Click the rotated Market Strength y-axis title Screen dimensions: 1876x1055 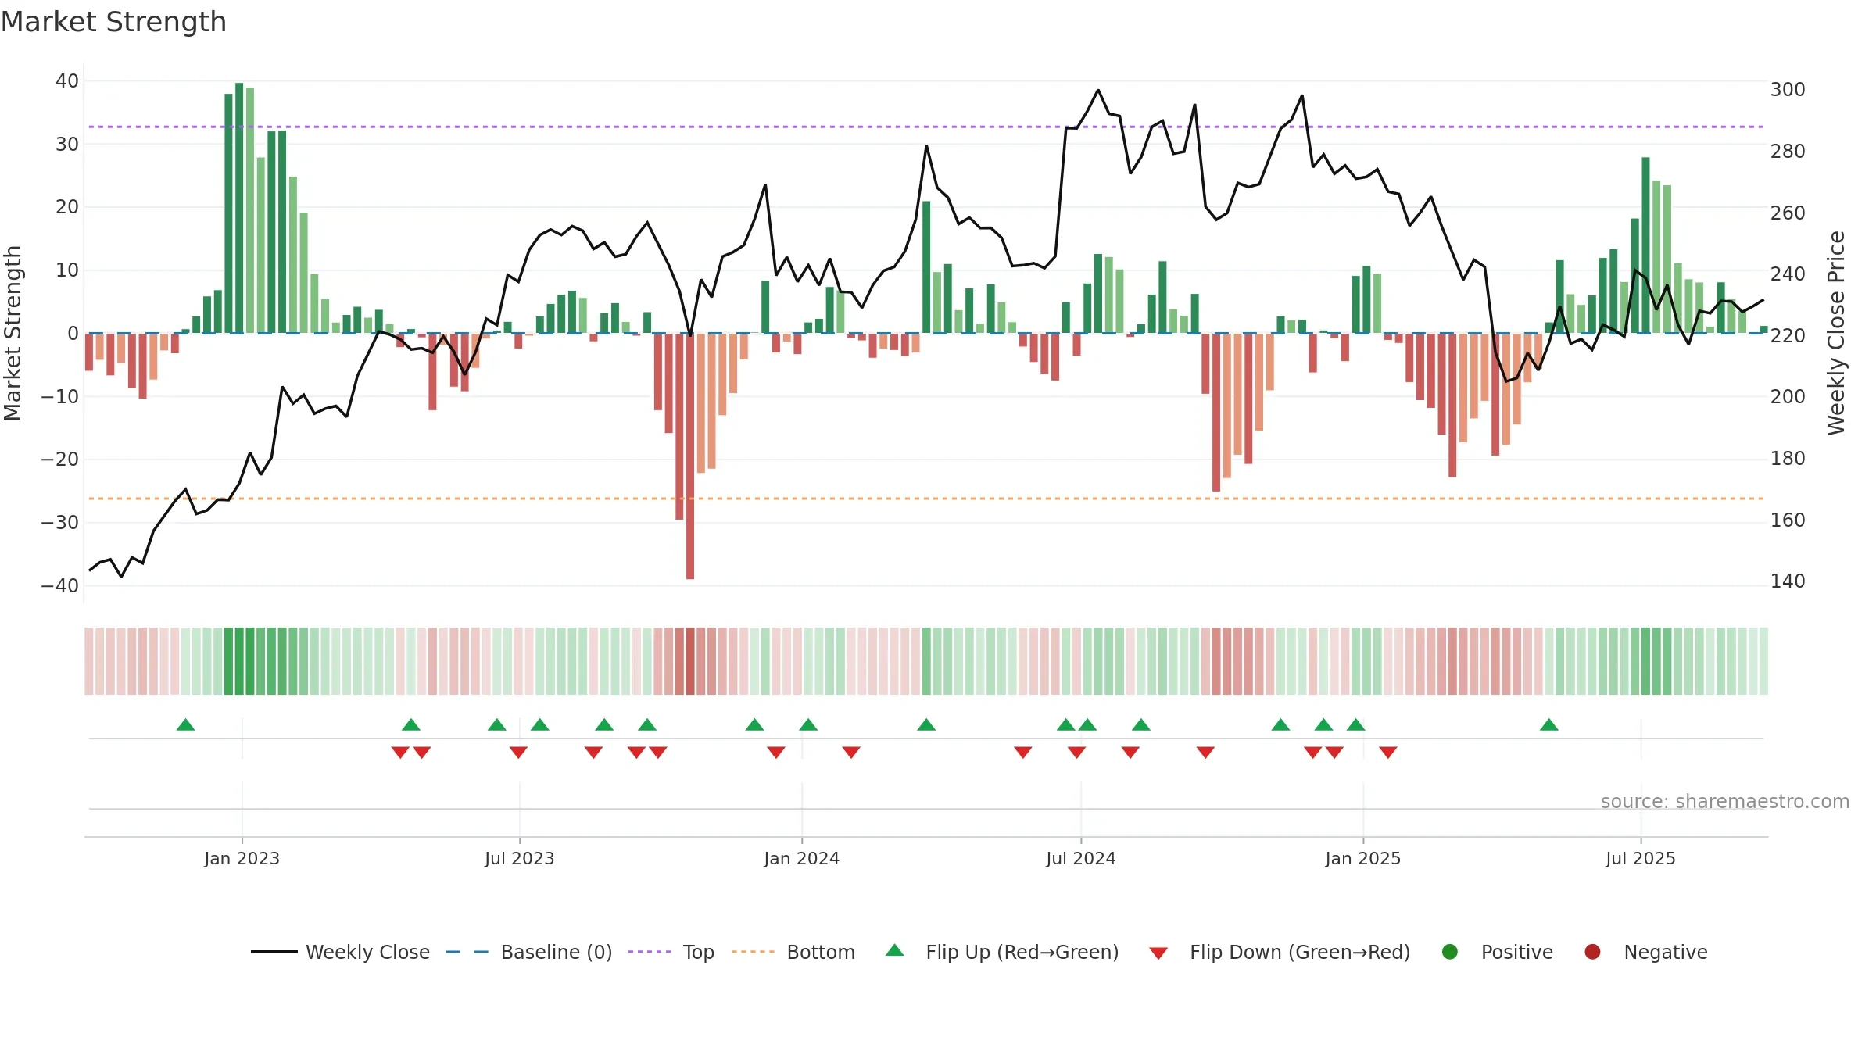[13, 334]
